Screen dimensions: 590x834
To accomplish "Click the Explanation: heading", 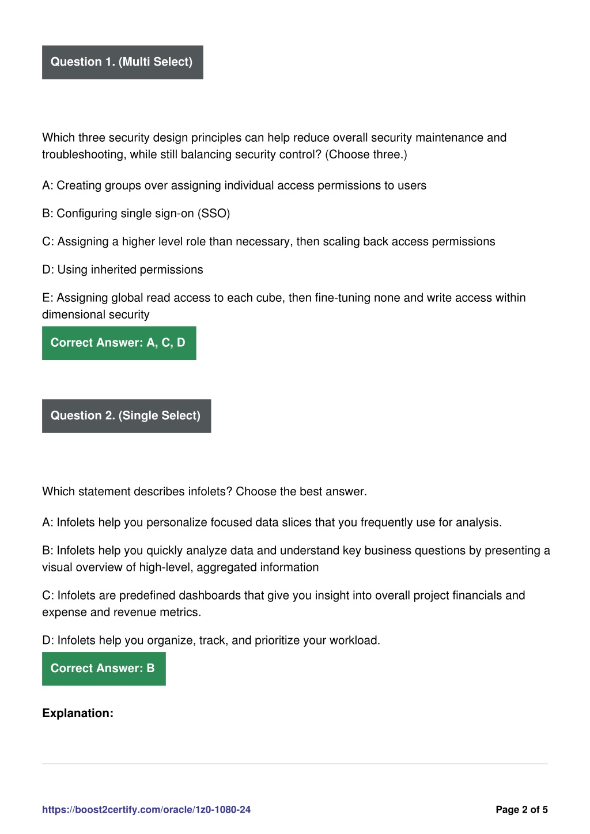I will click(x=78, y=713).
